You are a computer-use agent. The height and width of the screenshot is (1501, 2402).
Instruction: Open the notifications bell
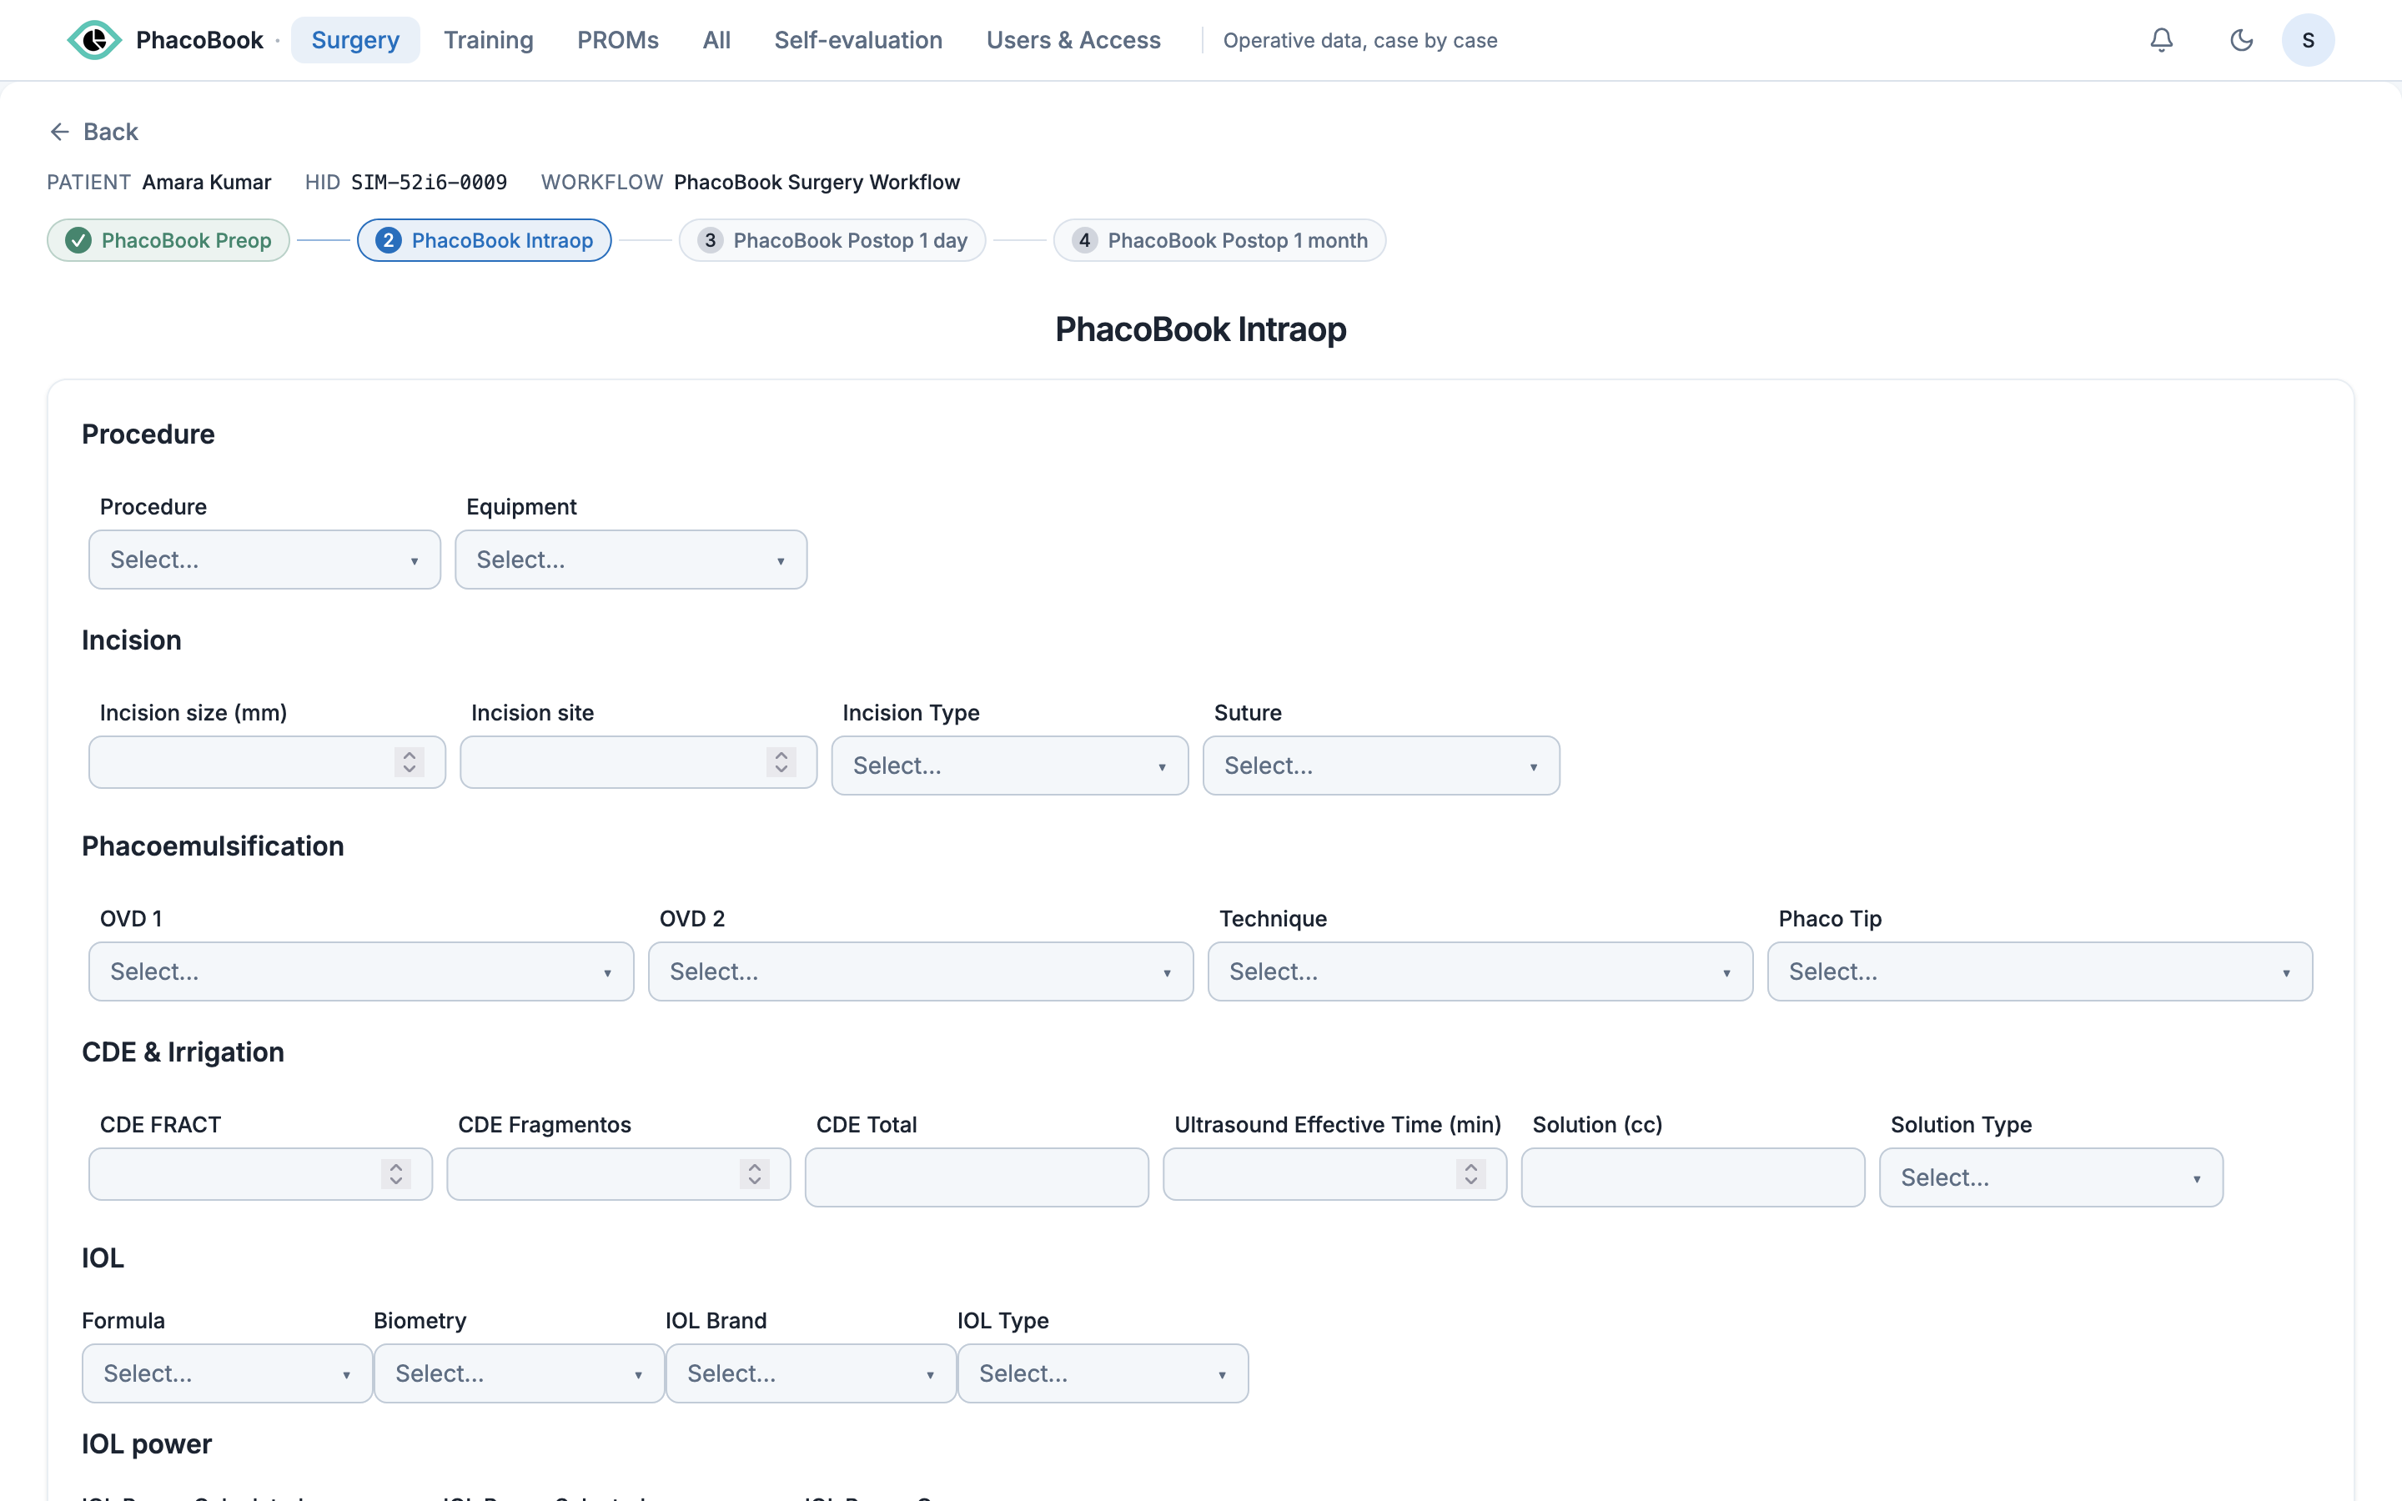(x=2161, y=40)
